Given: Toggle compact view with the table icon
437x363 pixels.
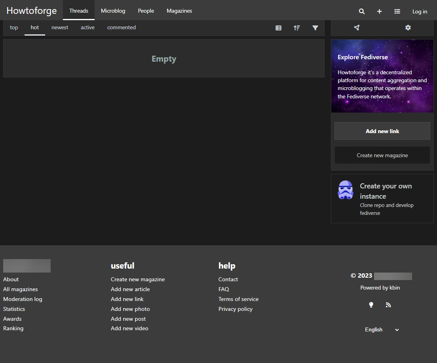Looking at the screenshot, I should pos(278,28).
